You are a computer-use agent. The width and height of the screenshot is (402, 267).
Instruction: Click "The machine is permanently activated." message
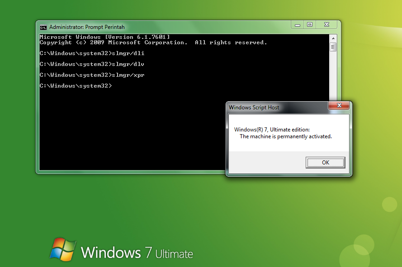[286, 136]
